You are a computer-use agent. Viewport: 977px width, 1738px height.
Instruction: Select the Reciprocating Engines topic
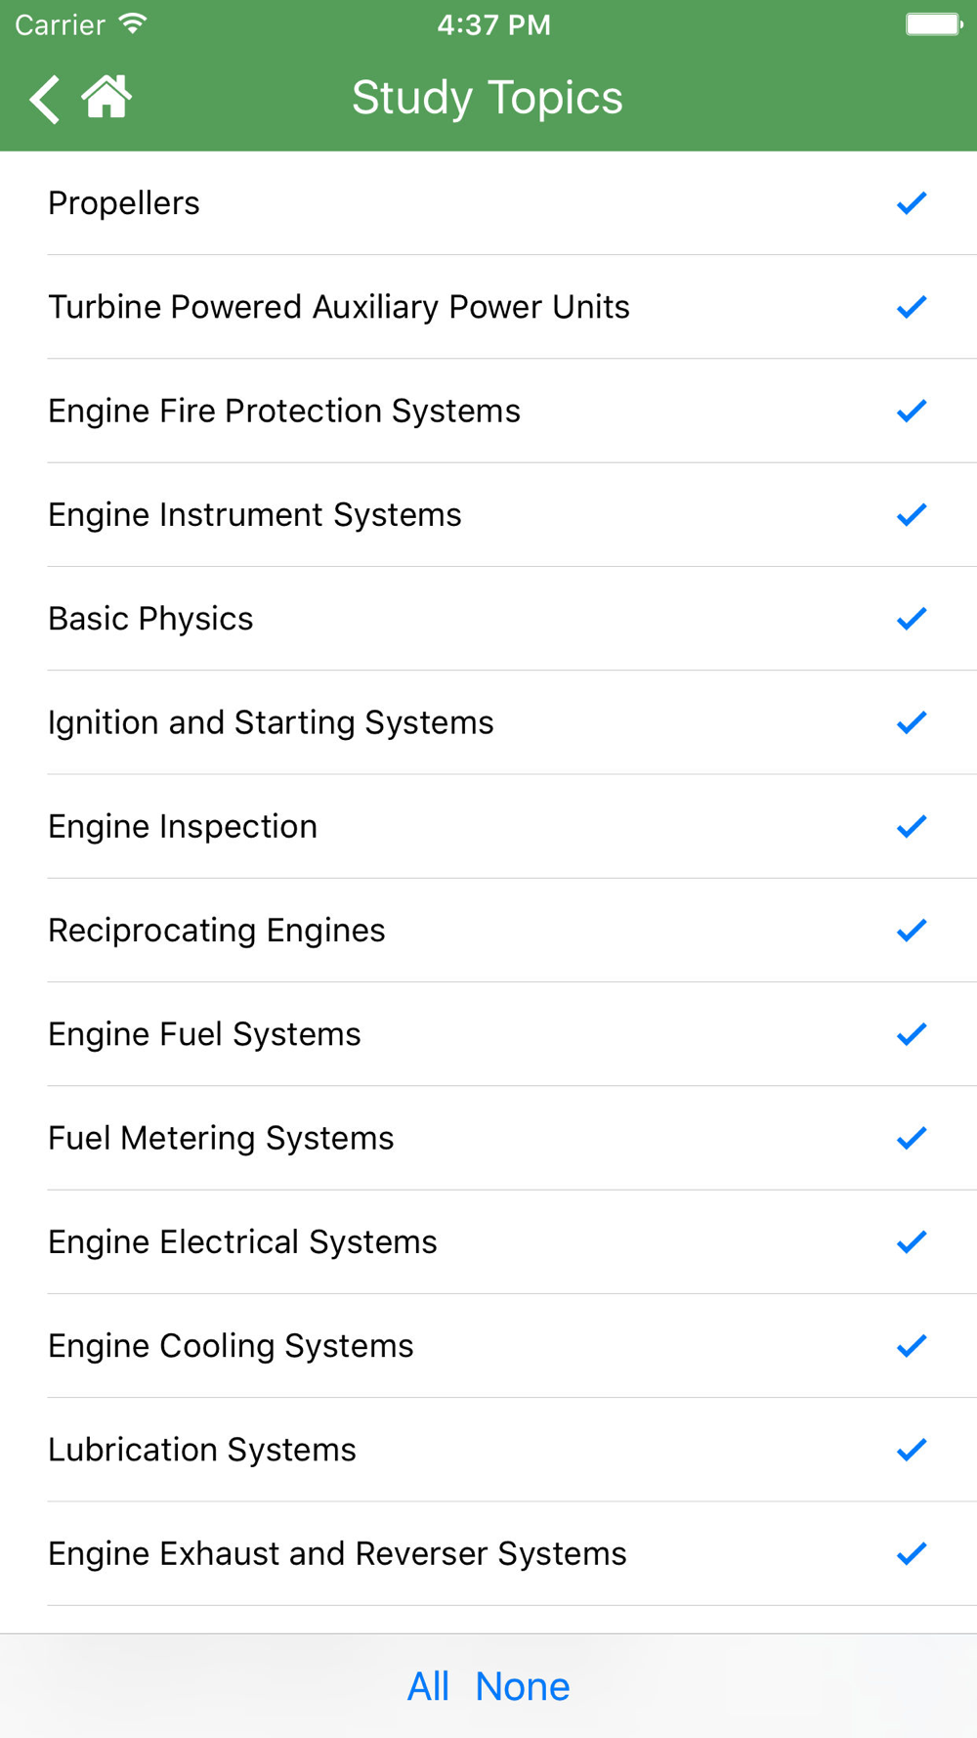click(x=488, y=931)
